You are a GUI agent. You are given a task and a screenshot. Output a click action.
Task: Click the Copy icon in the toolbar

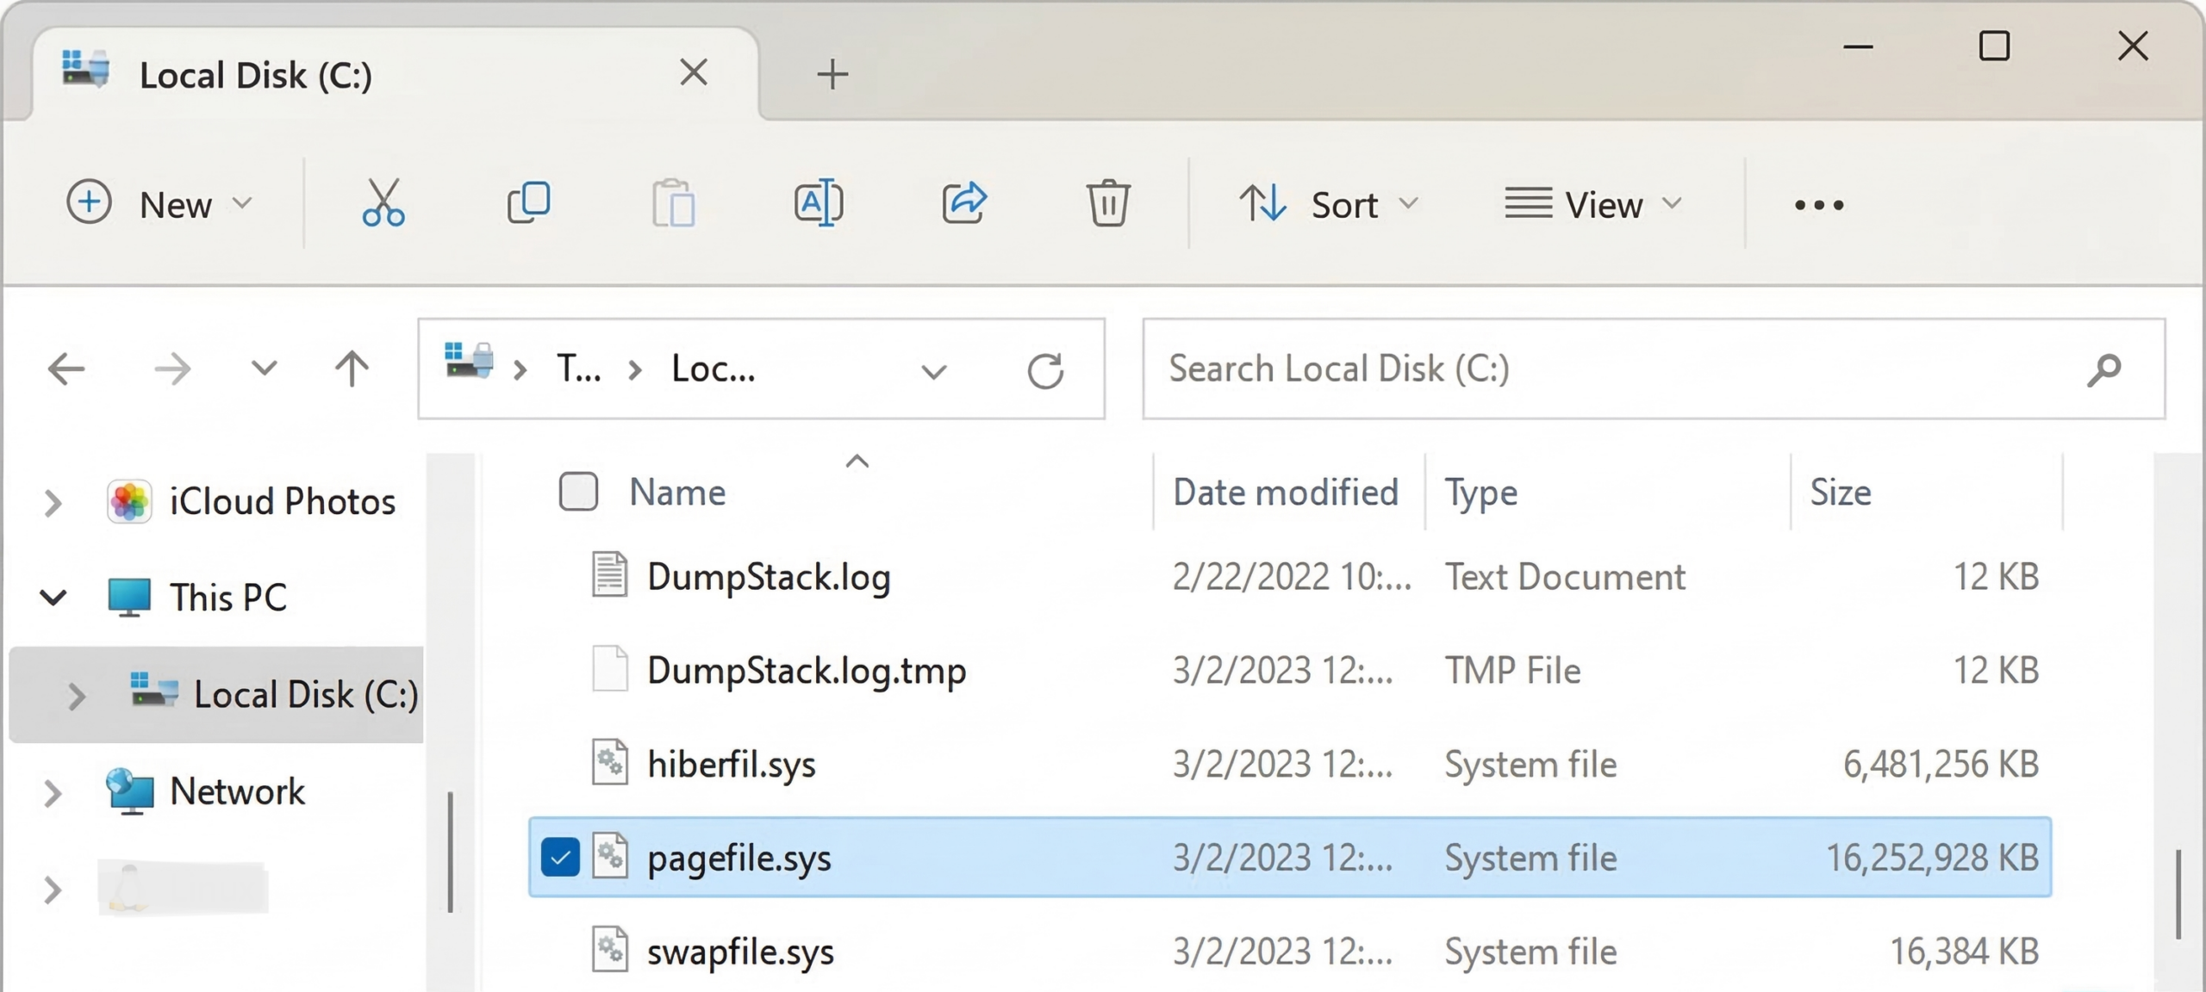click(x=529, y=203)
